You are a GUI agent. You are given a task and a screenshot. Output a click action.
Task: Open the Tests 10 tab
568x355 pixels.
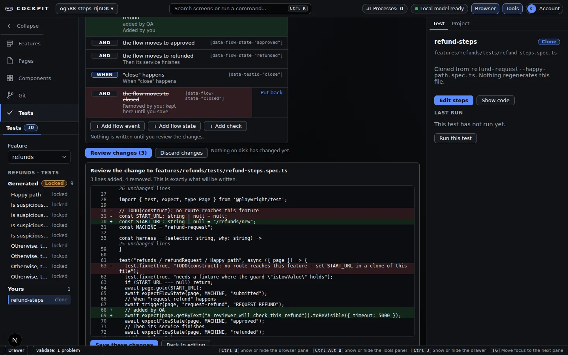[22, 128]
